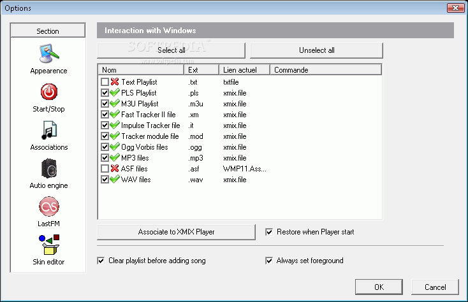This screenshot has height=302, width=468.
Task: Launch the Skin editor icon
Action: coord(49,245)
